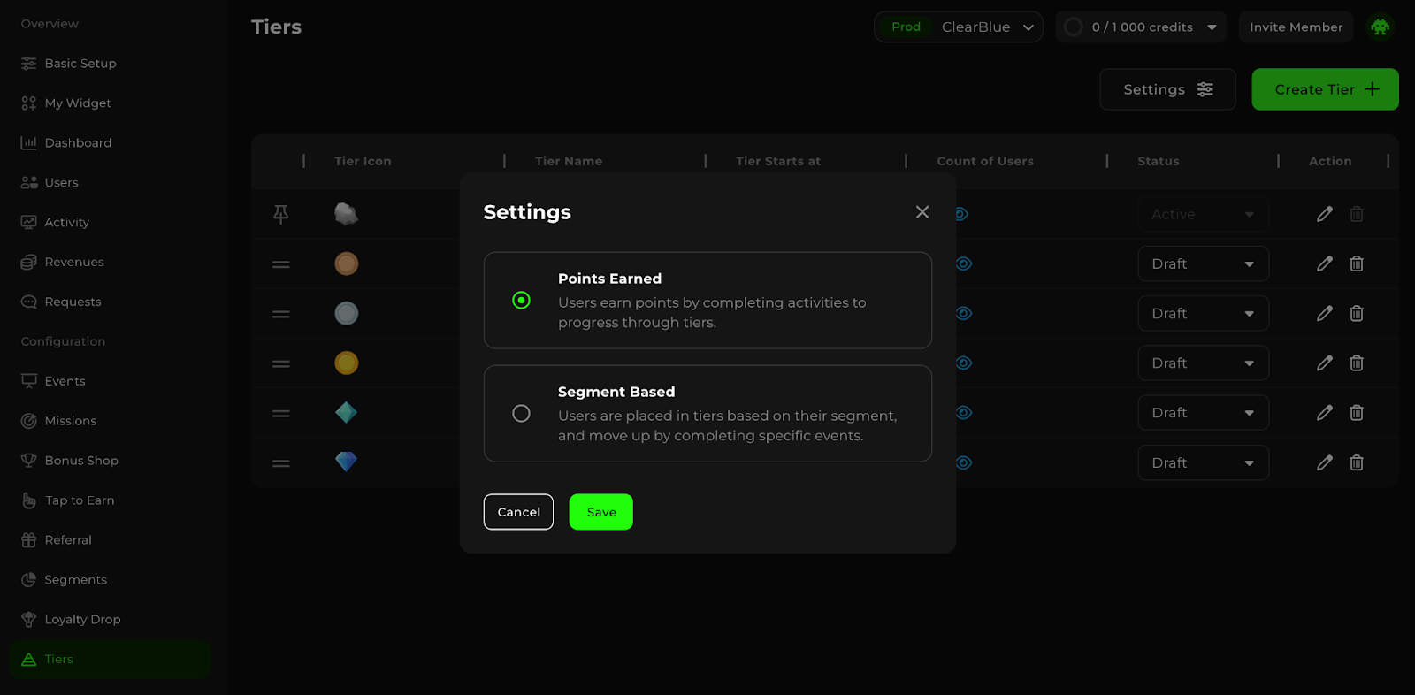This screenshot has width=1415, height=695.
Task: Toggle the eye icon on bronze tier row
Action: click(964, 263)
